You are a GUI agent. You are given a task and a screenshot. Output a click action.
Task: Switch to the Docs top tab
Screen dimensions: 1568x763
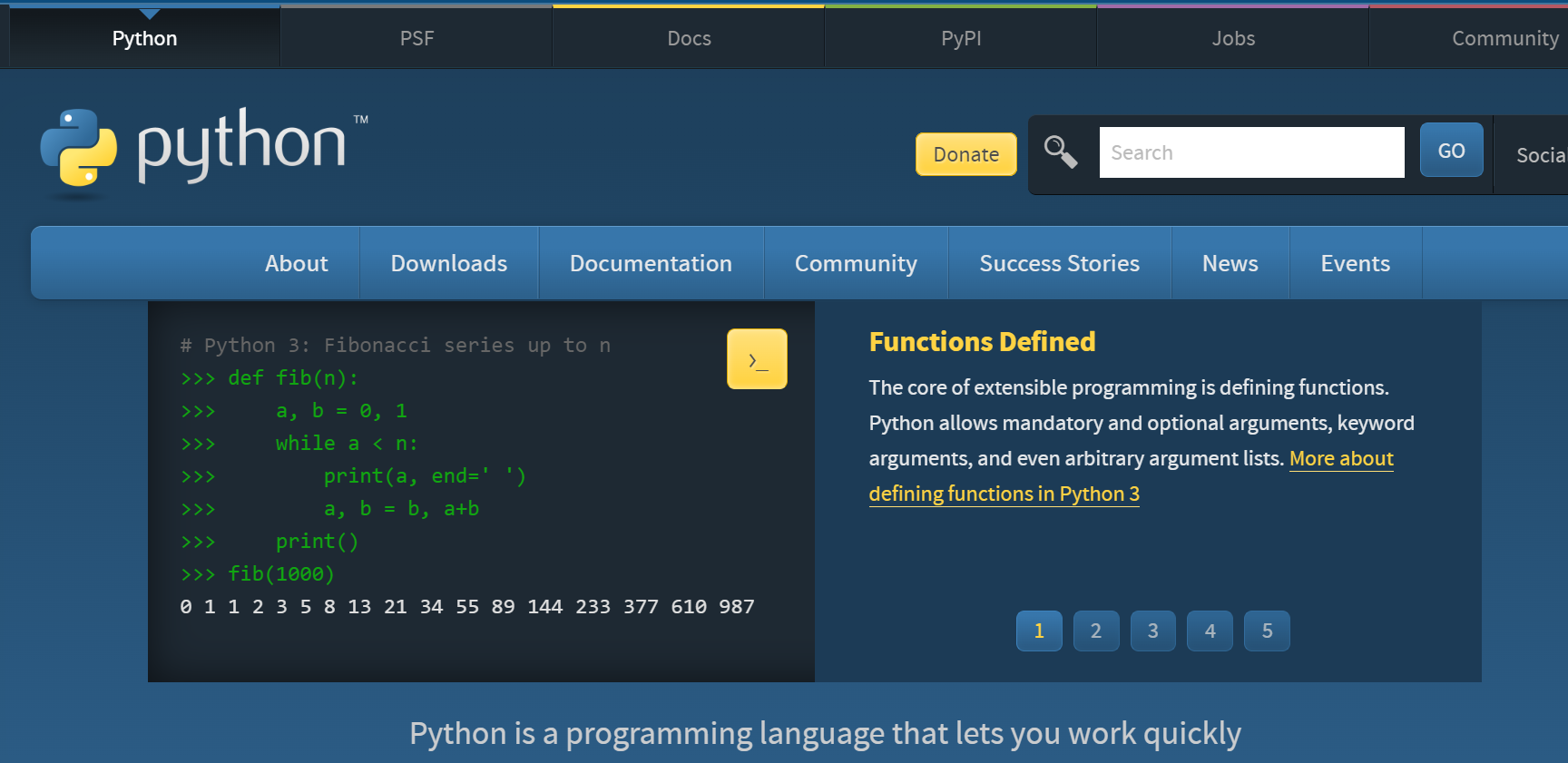tap(689, 38)
